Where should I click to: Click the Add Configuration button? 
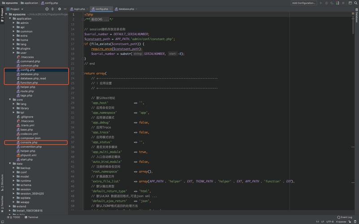(x=304, y=3)
